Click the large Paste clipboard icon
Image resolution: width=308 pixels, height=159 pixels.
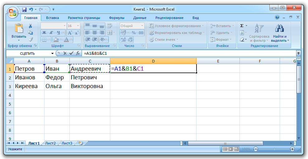point(19,28)
